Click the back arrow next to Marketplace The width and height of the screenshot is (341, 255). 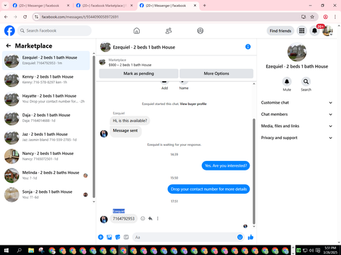[x=8, y=46]
